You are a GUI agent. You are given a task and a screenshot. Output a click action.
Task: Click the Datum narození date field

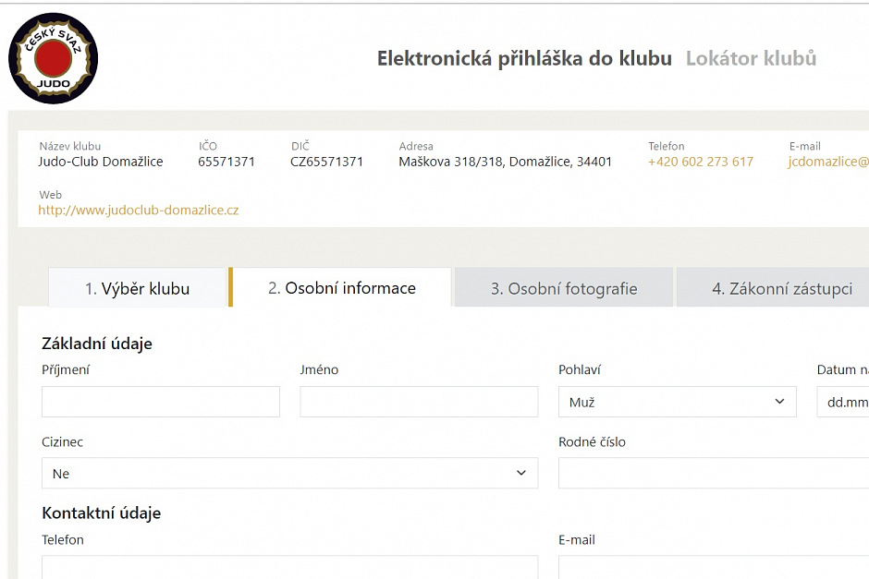(x=843, y=402)
